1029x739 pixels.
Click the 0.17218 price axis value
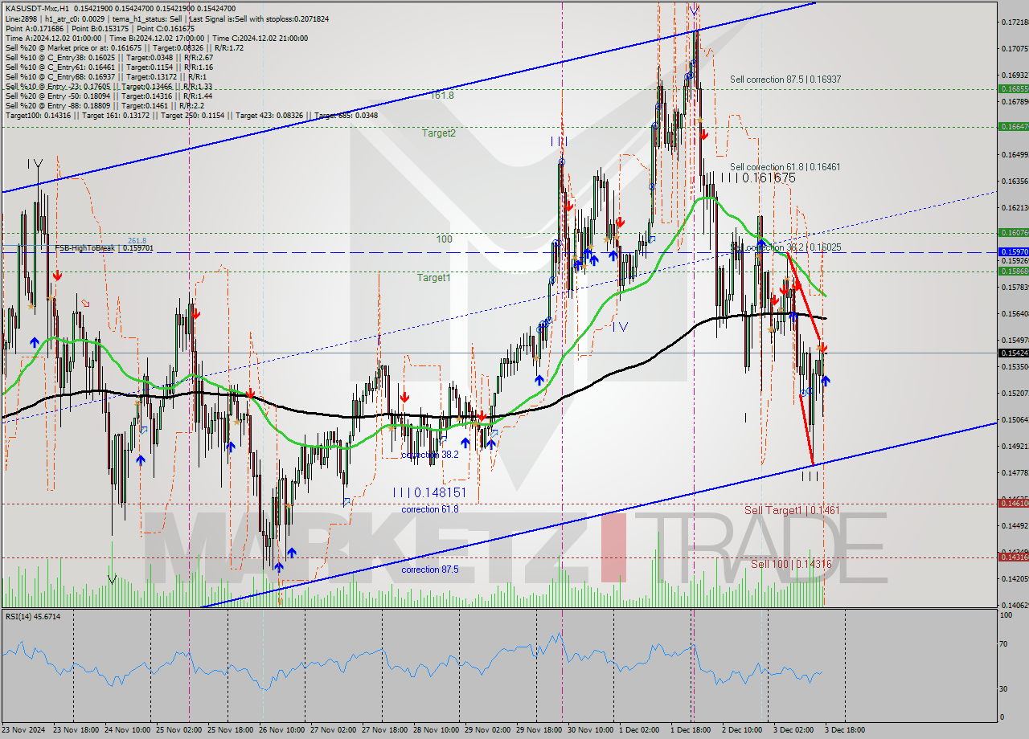tap(1015, 22)
